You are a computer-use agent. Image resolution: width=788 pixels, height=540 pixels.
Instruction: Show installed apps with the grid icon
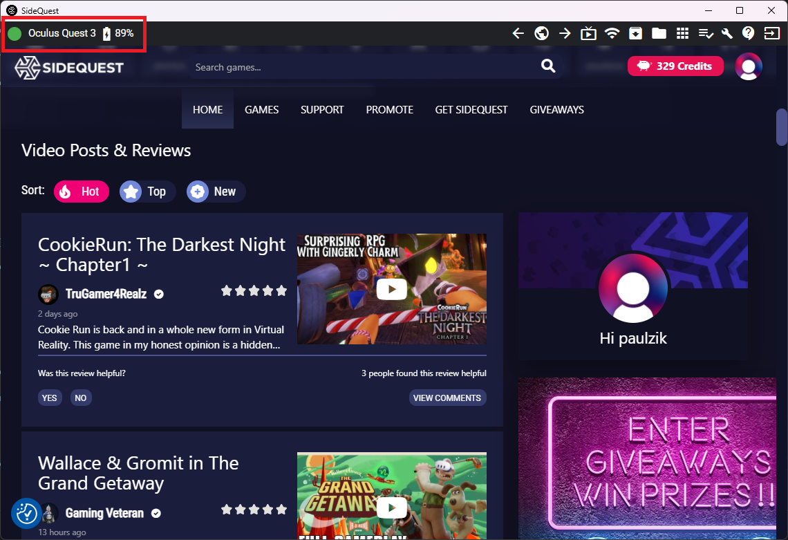click(682, 33)
